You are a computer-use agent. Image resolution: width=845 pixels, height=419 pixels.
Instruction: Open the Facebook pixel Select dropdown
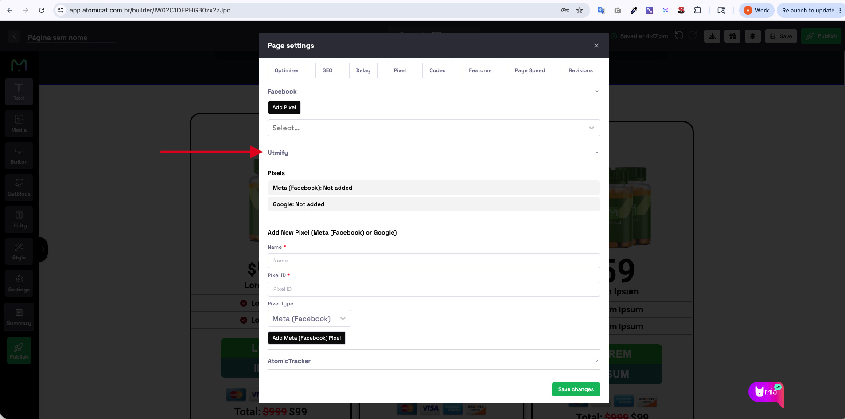tap(434, 128)
